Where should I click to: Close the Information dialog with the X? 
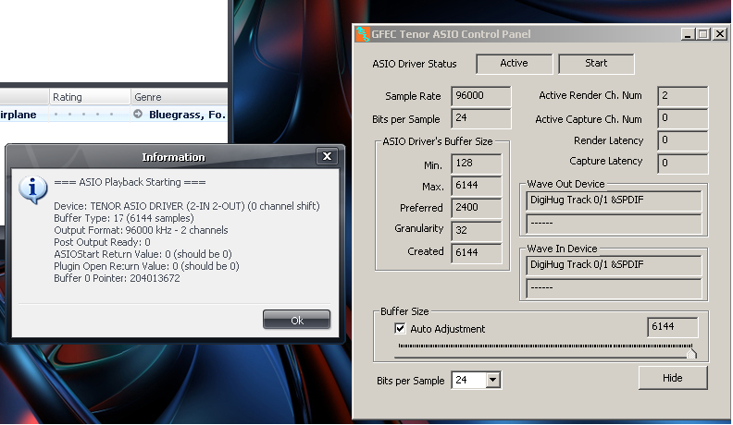[x=328, y=156]
